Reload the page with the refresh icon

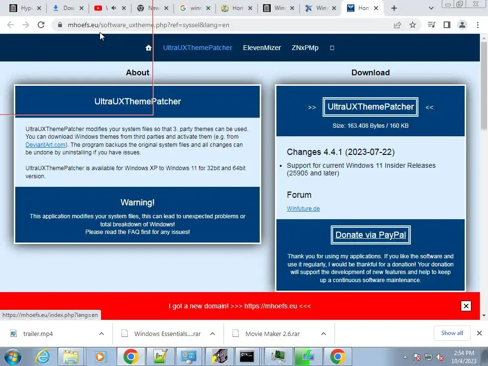41,25
